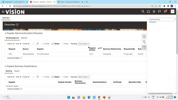Screen dimensions: 178x100
Task: Open the hamburger navigation menu
Action: [3, 12]
